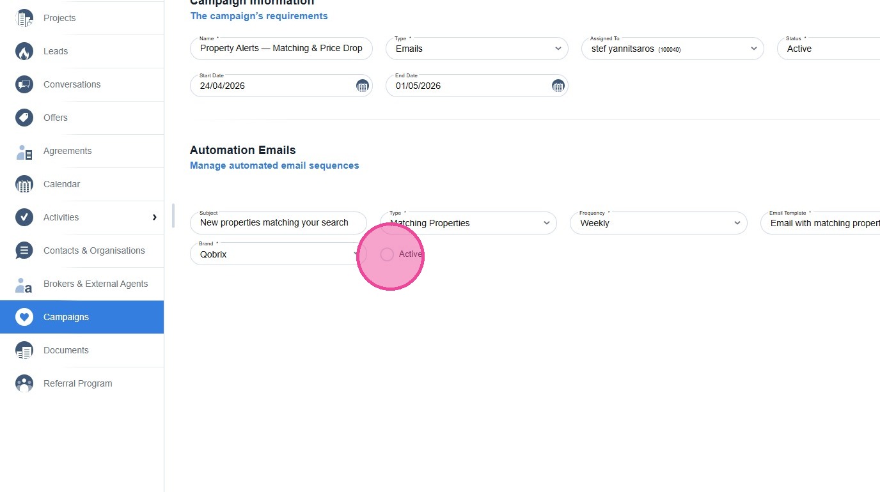
Task: Go to Documents in the sidebar
Action: pyautogui.click(x=82, y=350)
